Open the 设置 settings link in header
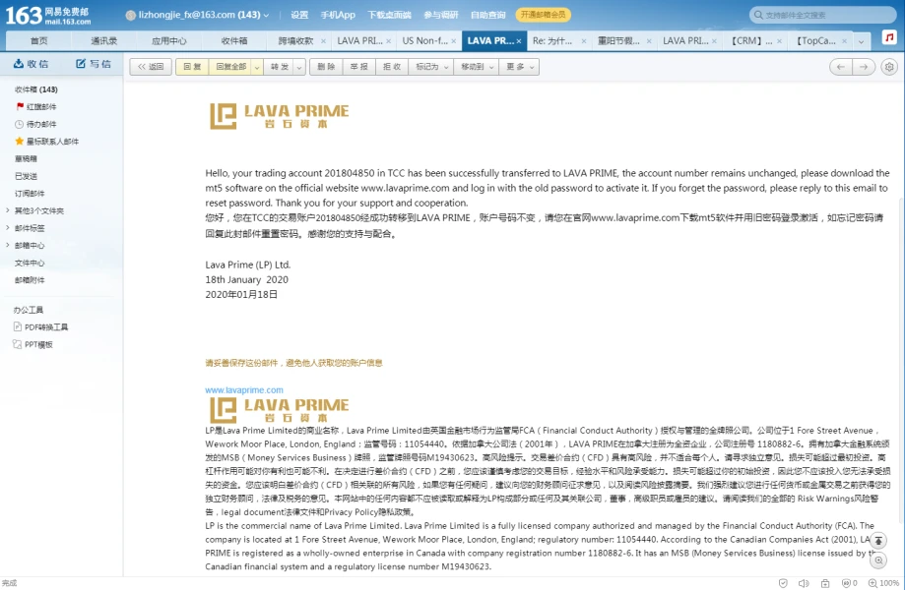The width and height of the screenshot is (905, 590). point(299,15)
